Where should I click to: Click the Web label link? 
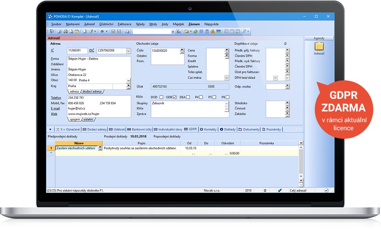click(53, 114)
